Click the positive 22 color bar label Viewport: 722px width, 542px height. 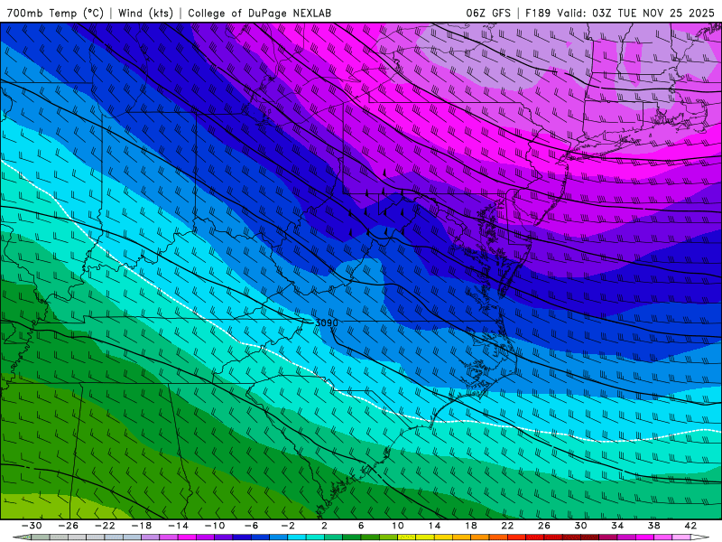point(507,526)
